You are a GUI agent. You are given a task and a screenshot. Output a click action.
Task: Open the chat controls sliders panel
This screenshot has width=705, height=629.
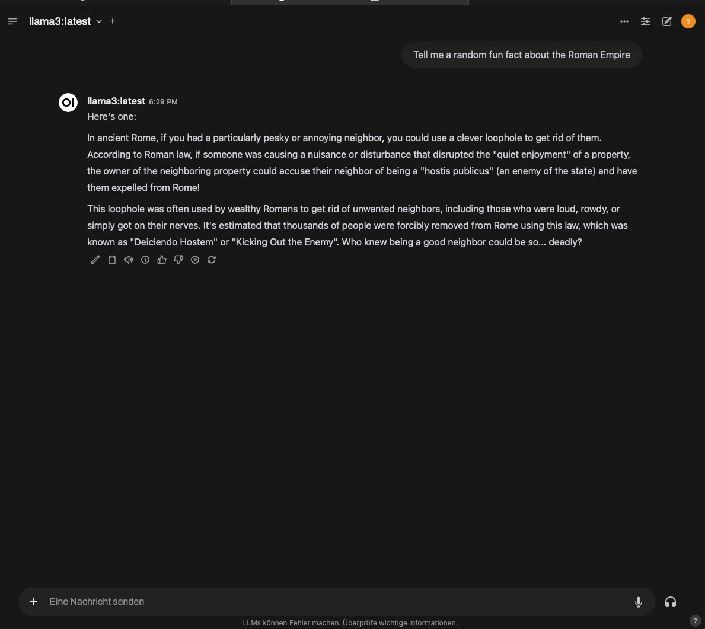pos(646,21)
